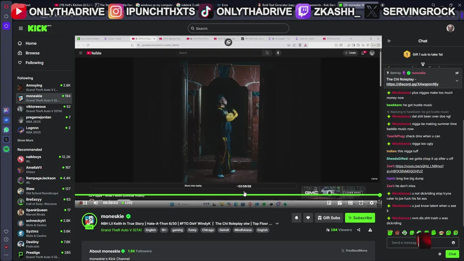
Task: Open pregamejordan channel in sidebar
Action: [x=43, y=119]
